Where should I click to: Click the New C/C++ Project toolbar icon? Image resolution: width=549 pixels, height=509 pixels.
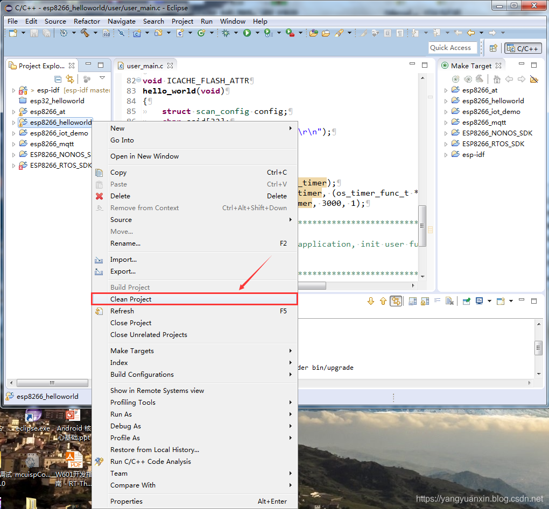pyautogui.click(x=137, y=33)
